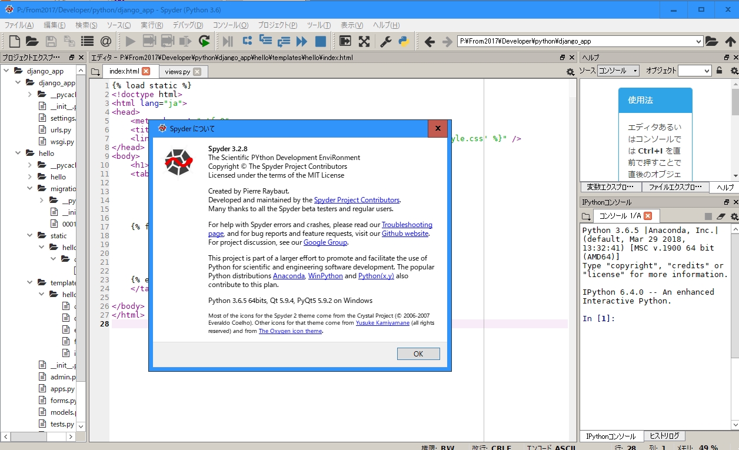Close the index.html editor tab
This screenshot has height=450, width=739.
click(x=146, y=71)
